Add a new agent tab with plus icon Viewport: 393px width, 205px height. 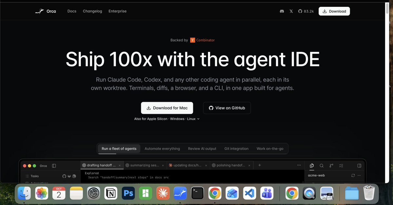pos(260,165)
